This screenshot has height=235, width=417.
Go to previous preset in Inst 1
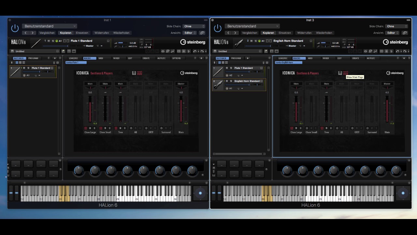pos(25,33)
